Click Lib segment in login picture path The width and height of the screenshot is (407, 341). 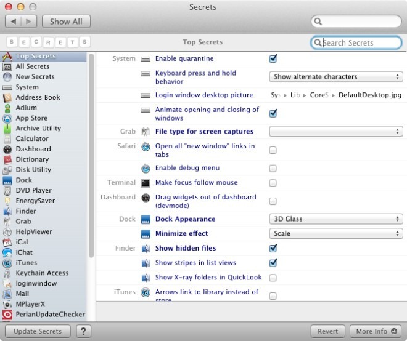[x=295, y=95]
